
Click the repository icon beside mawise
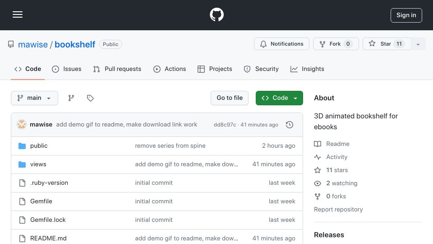11,44
